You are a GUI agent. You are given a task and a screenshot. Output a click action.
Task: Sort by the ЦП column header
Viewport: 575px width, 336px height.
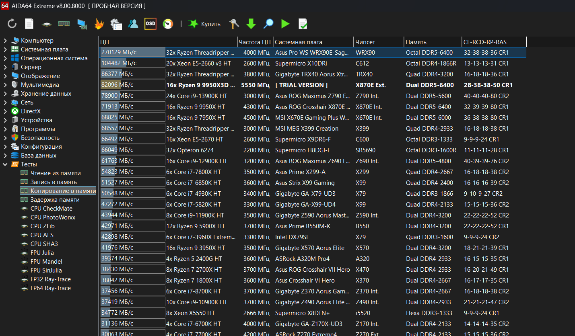click(168, 42)
